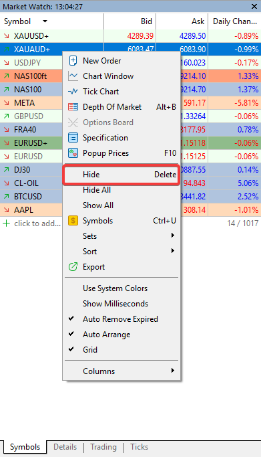Select the BTCUSD symbol name
The image size is (261, 457).
[28, 197]
